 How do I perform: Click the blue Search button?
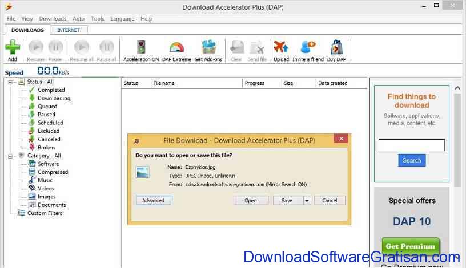pyautogui.click(x=412, y=160)
